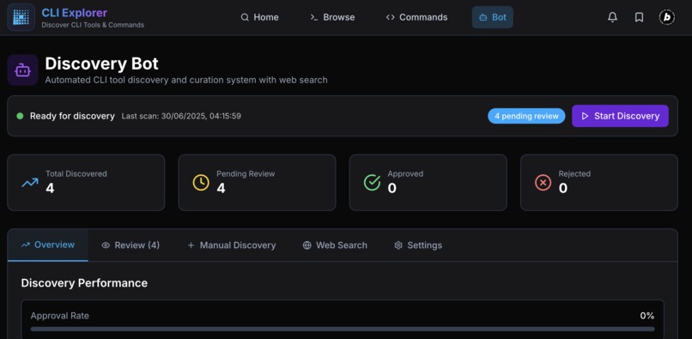Click the CLI Explorer logo icon
The height and width of the screenshot is (339, 692).
coord(21,17)
